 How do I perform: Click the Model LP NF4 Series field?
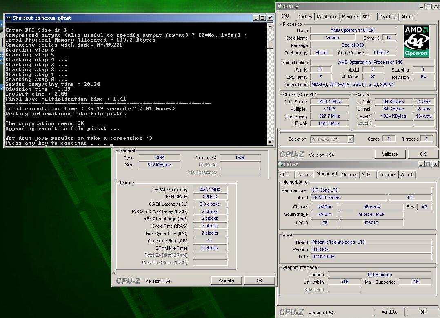pos(349,197)
